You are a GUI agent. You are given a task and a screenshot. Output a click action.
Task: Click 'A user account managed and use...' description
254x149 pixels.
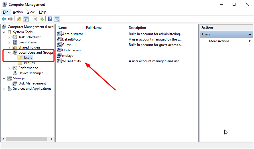(155, 61)
